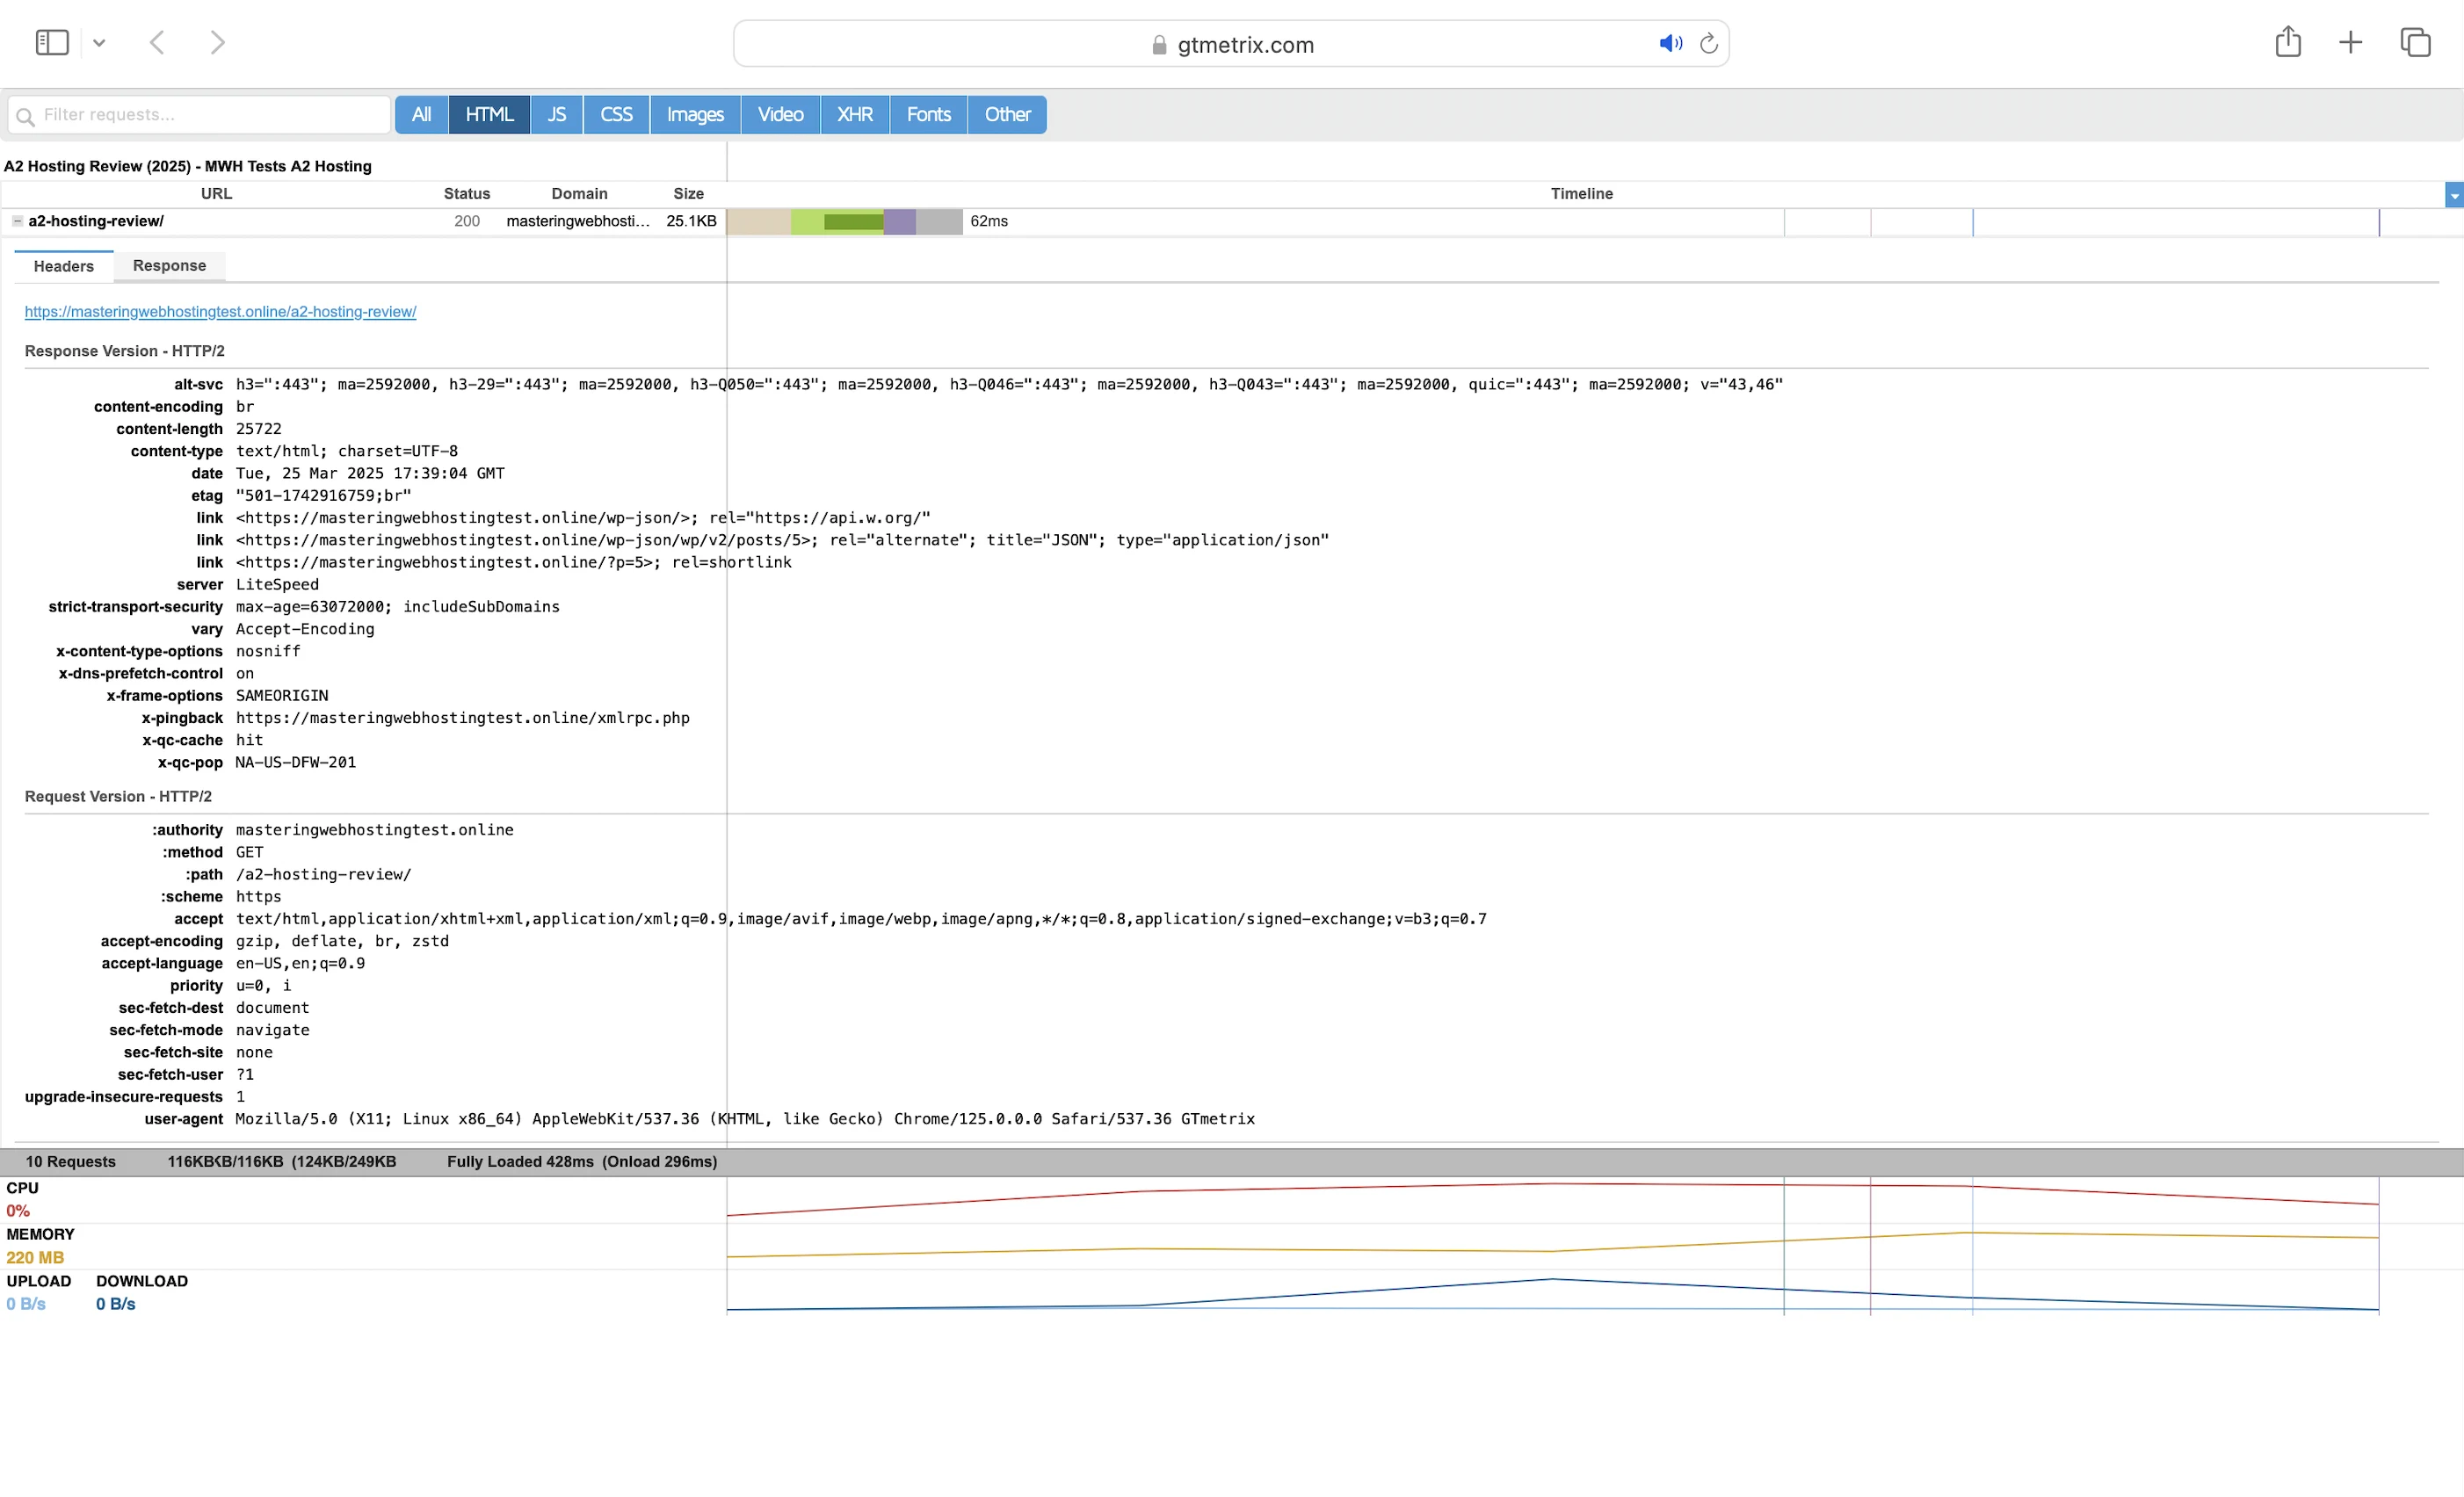Go back with the back arrow

[157, 42]
